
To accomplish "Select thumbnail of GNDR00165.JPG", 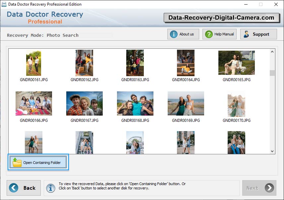I will pyautogui.click(x=237, y=63).
